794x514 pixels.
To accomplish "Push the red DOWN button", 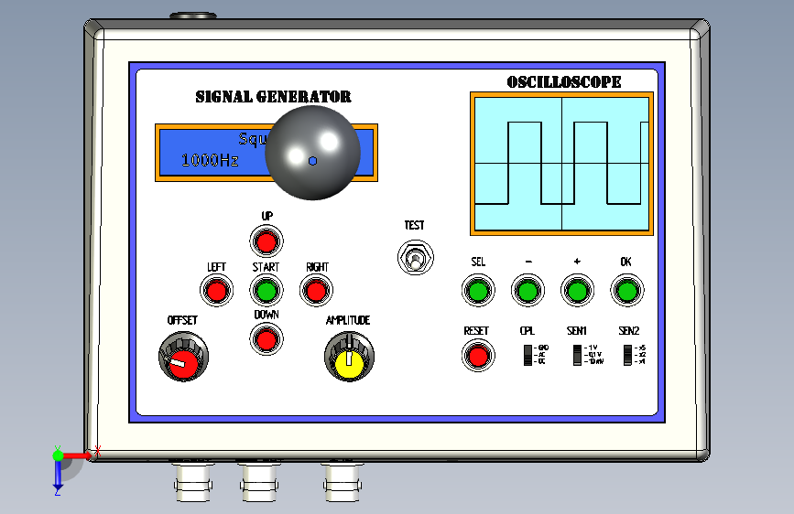I will click(x=266, y=339).
